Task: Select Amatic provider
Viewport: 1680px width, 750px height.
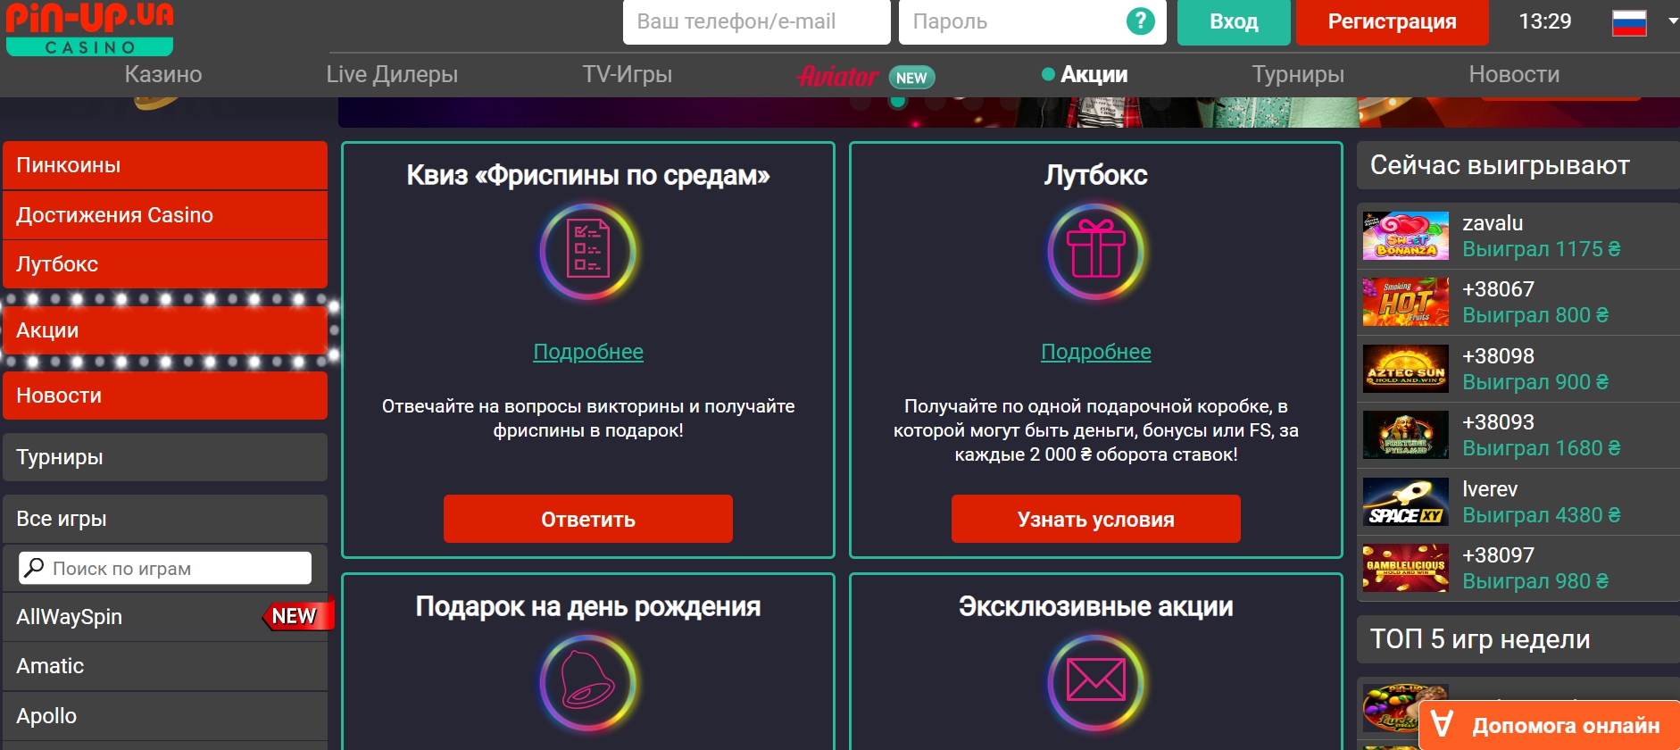Action: pos(165,666)
